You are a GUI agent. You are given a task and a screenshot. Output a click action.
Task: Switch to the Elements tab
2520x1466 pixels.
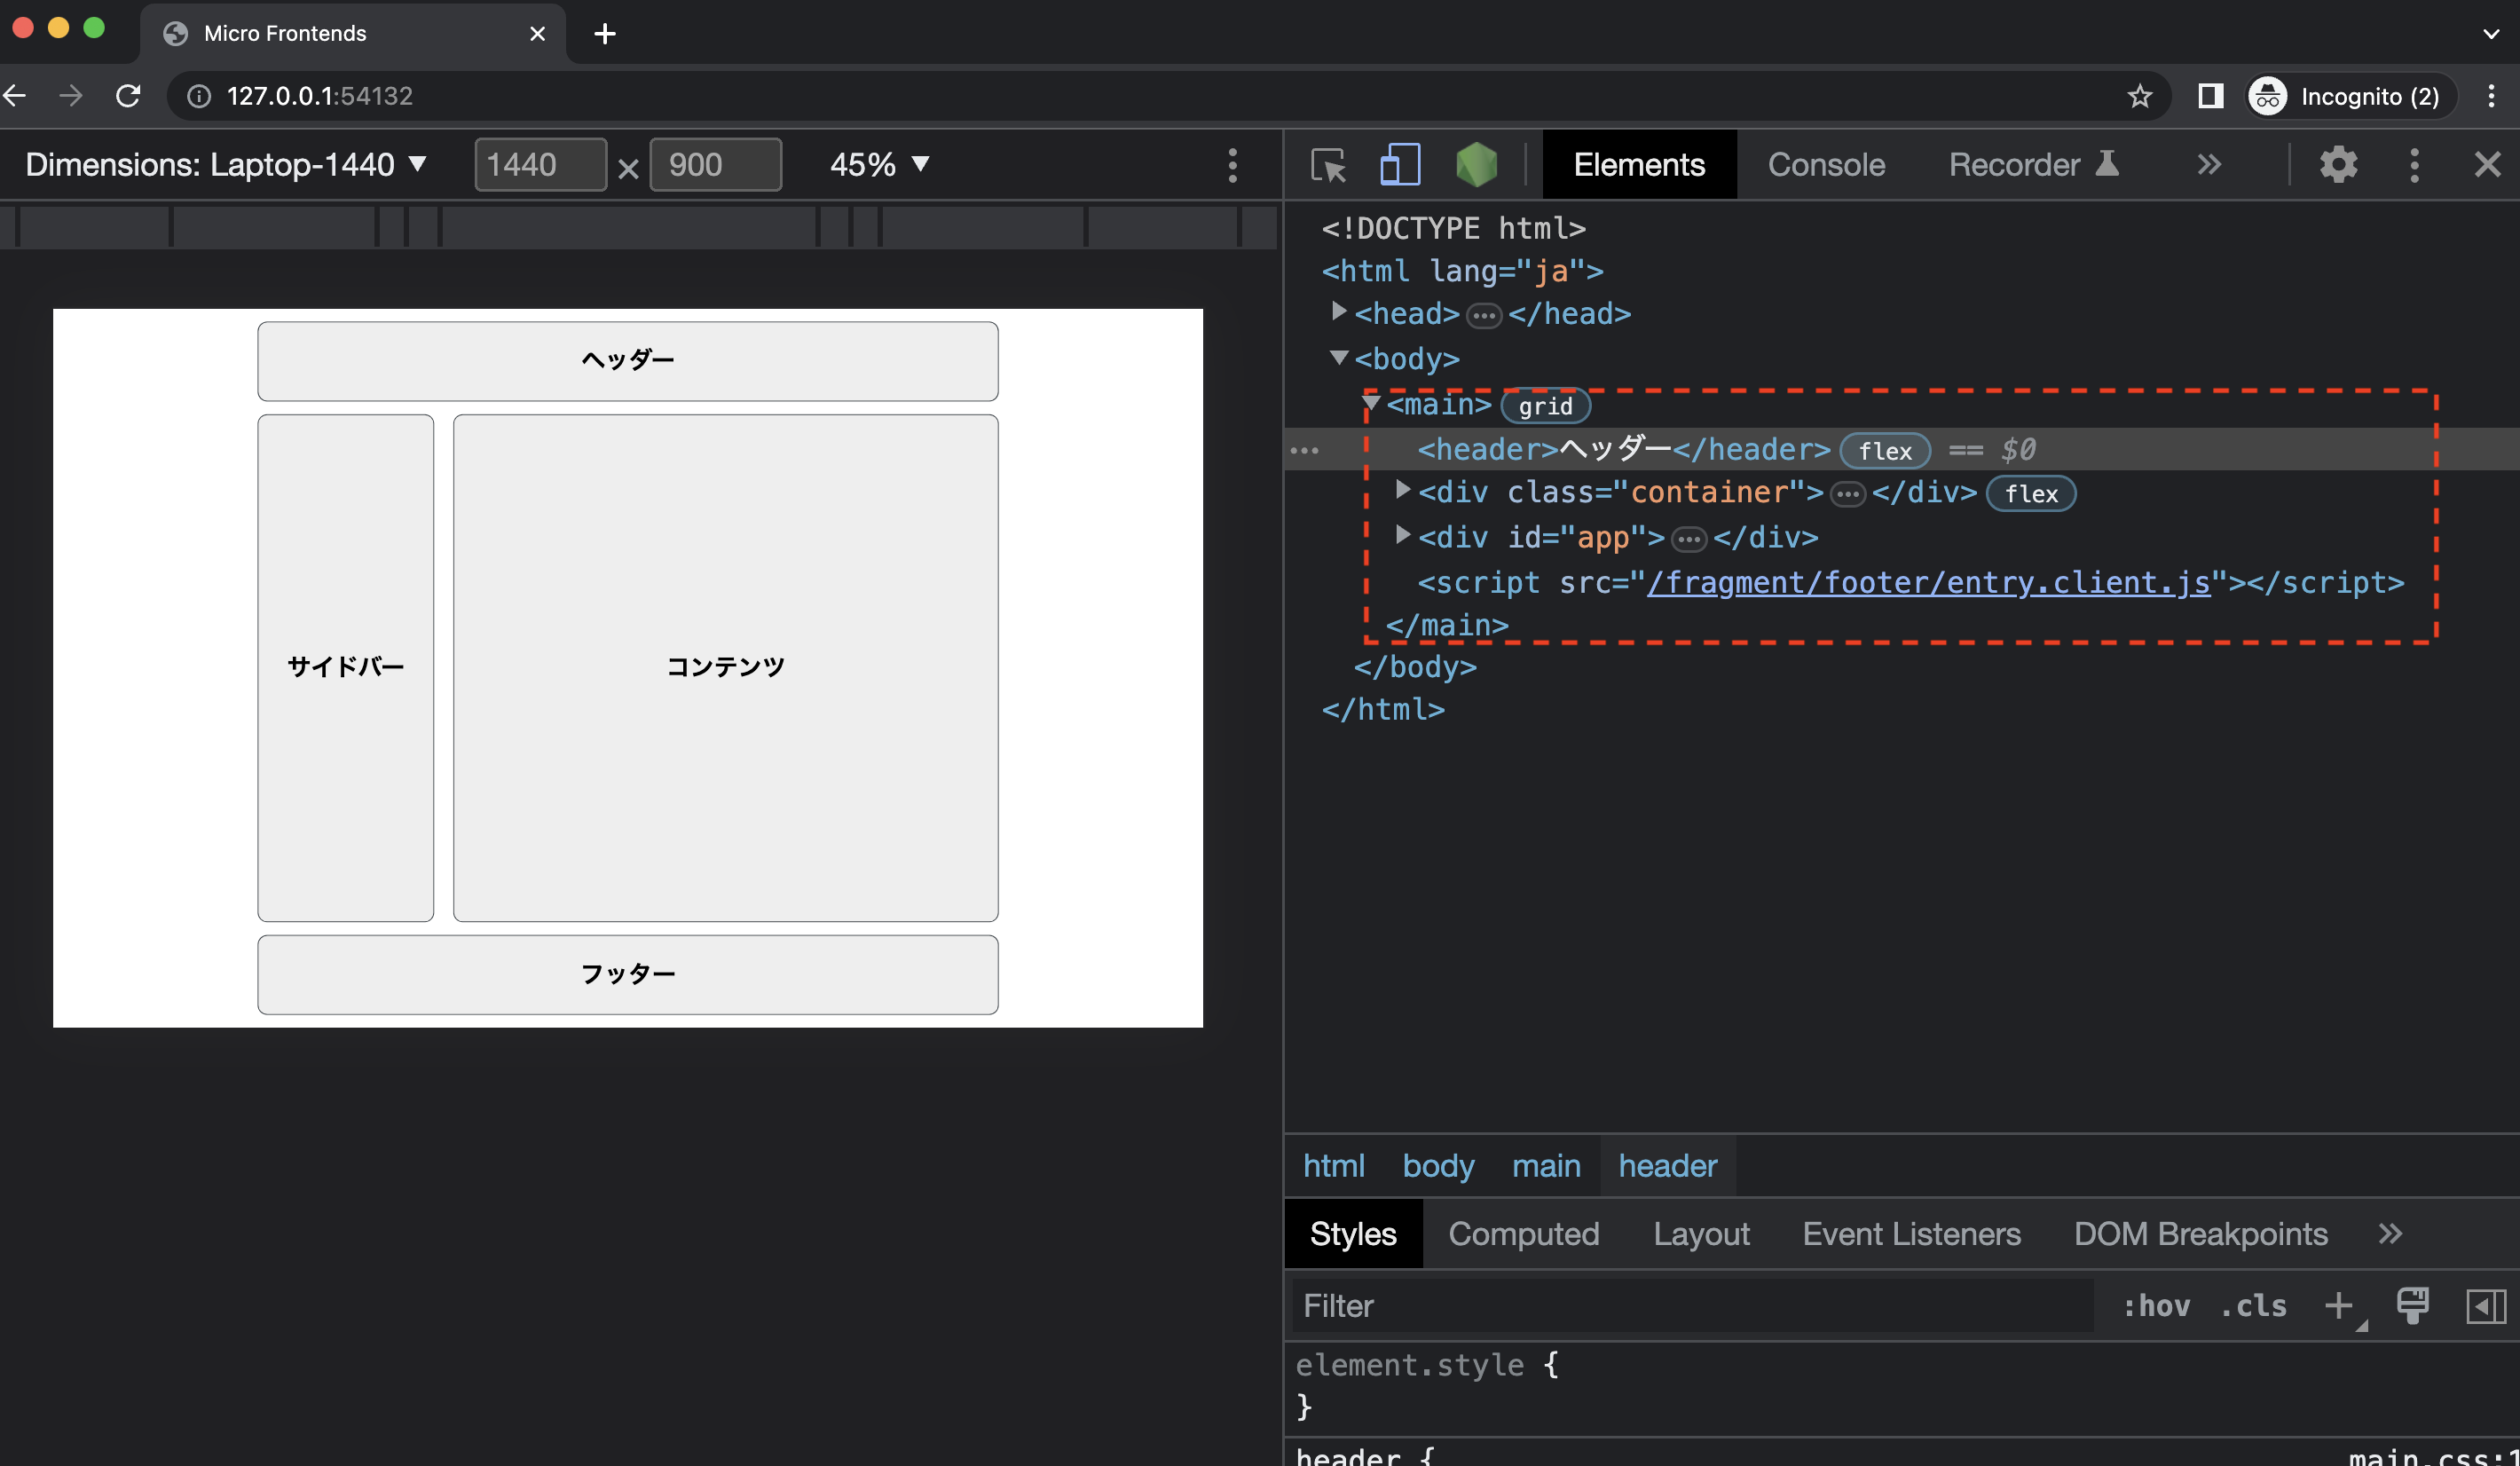click(x=1639, y=165)
